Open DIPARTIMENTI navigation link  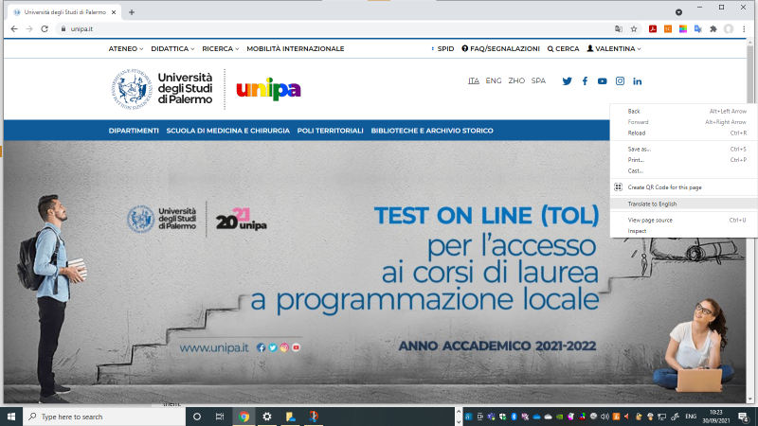tap(134, 131)
